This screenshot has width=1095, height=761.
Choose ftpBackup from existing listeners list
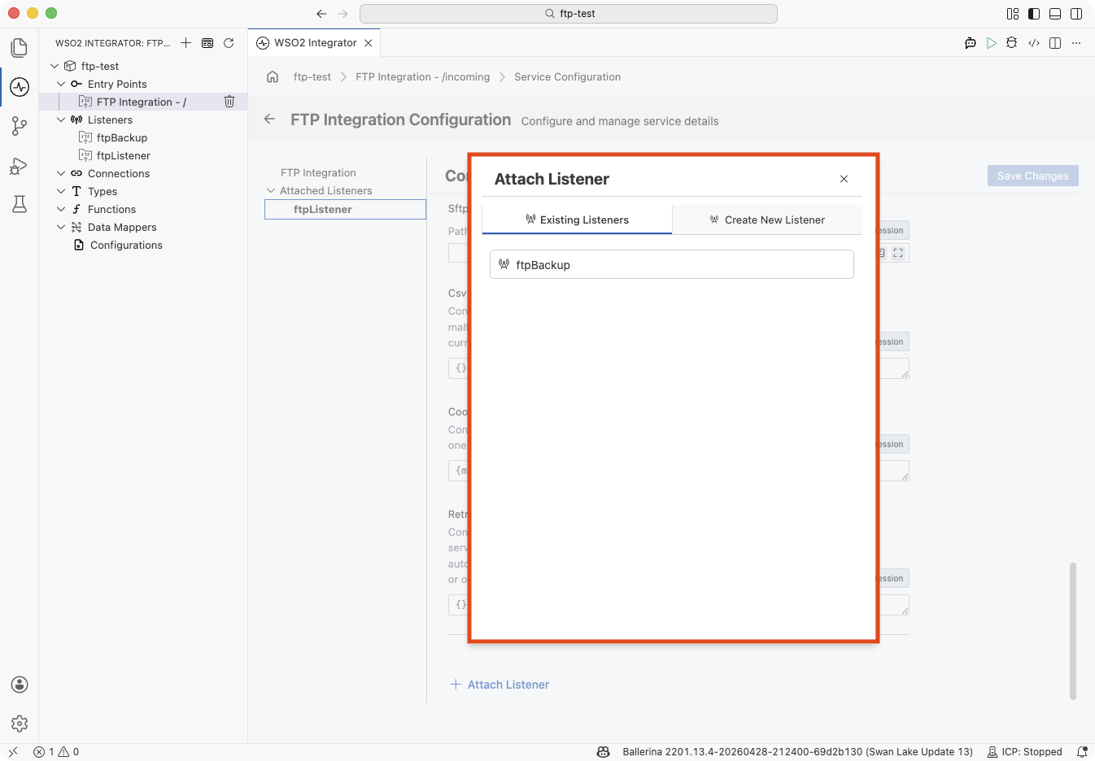click(x=672, y=264)
